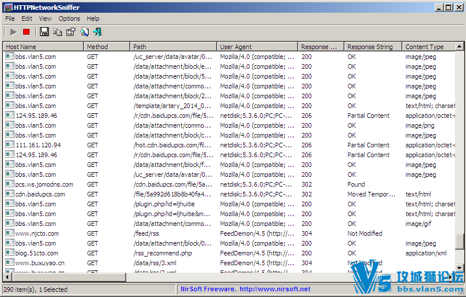Click the /hot.cdn.baidupcs.com/fil... path cell
This screenshot has width=466, height=297.
pos(173,145)
